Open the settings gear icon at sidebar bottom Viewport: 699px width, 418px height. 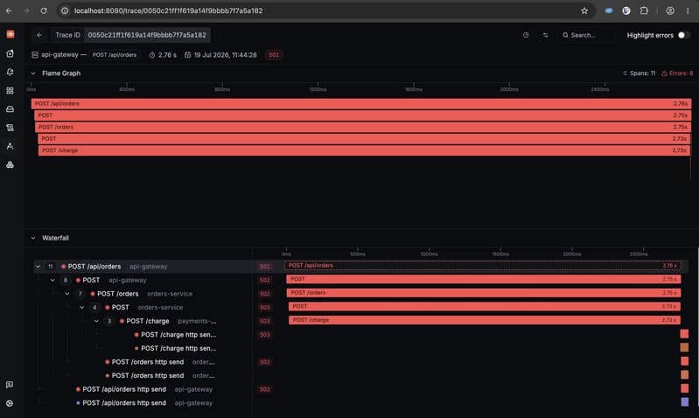[10, 403]
